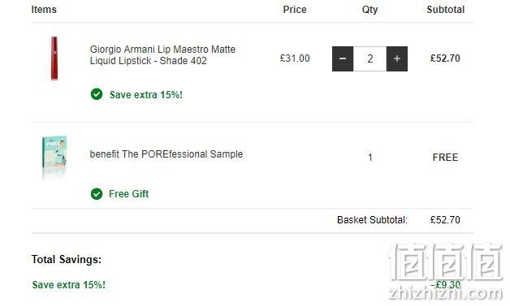The width and height of the screenshot is (510, 307).
Task: Click the Total Savings heading
Action: click(67, 260)
